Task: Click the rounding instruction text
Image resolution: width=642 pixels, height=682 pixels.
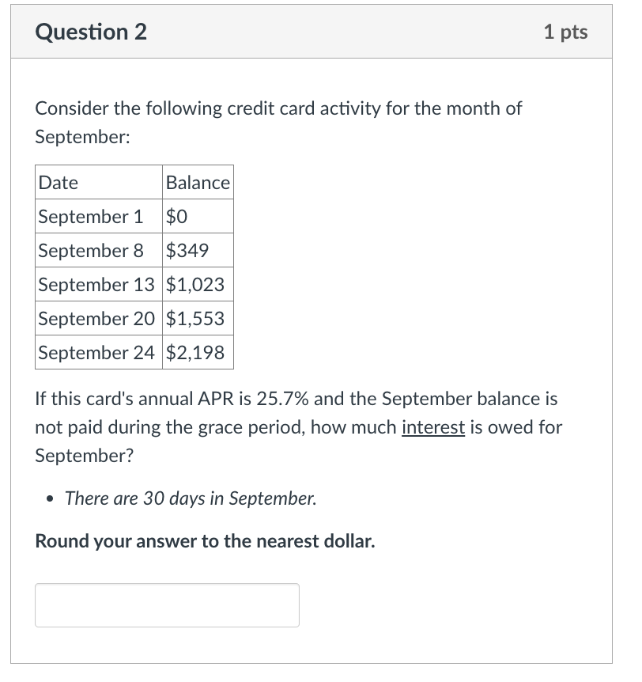Action: point(206,541)
